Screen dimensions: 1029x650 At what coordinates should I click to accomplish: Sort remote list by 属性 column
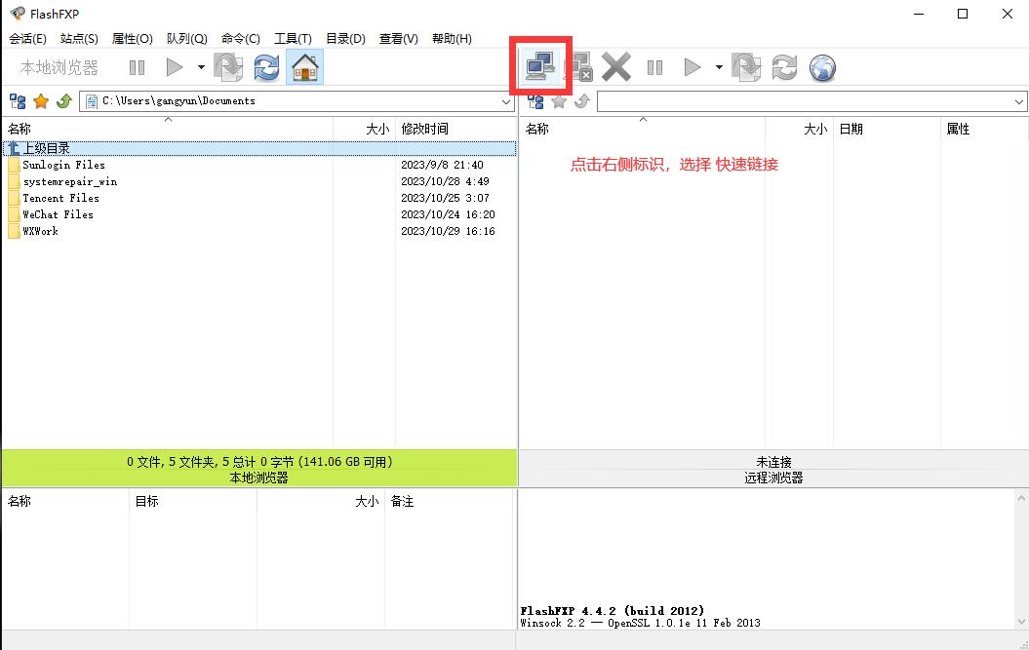point(984,129)
